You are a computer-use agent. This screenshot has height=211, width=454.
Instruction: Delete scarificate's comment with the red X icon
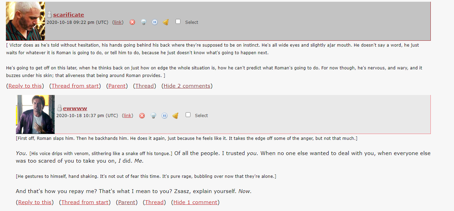tap(132, 22)
